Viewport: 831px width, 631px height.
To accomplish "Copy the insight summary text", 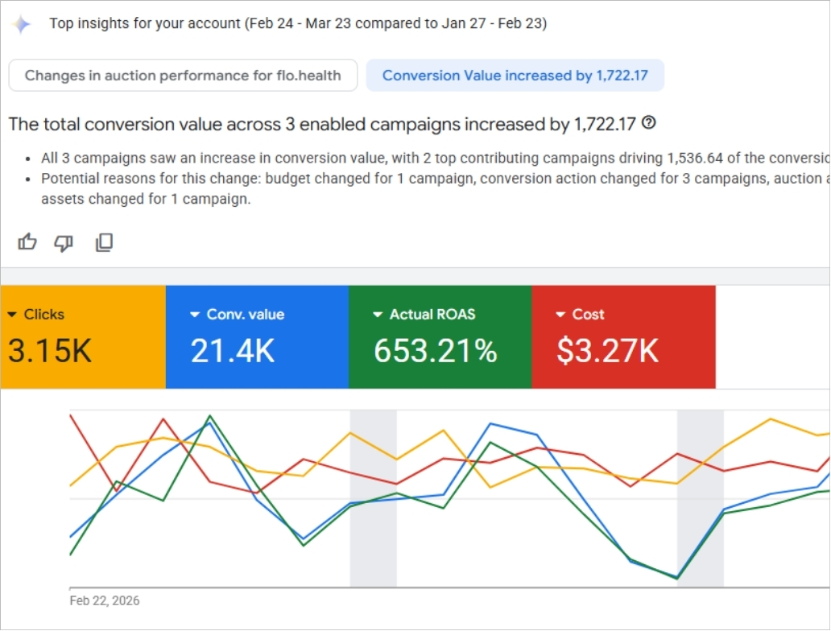I will 104,242.
